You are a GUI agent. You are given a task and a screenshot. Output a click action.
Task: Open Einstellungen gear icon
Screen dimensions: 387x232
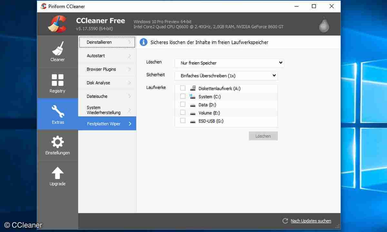[x=57, y=142]
